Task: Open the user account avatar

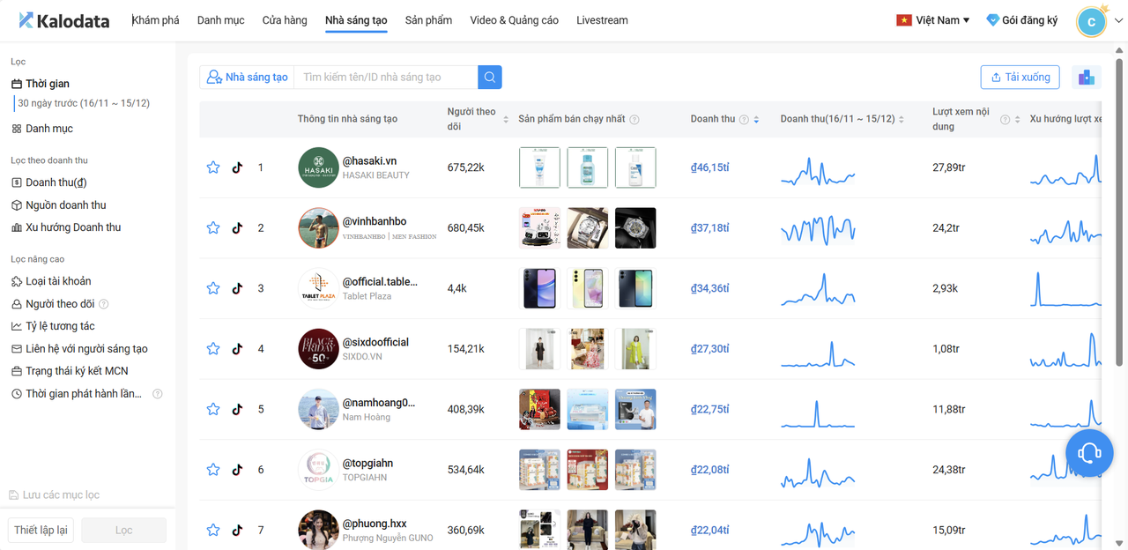Action: [x=1092, y=21]
